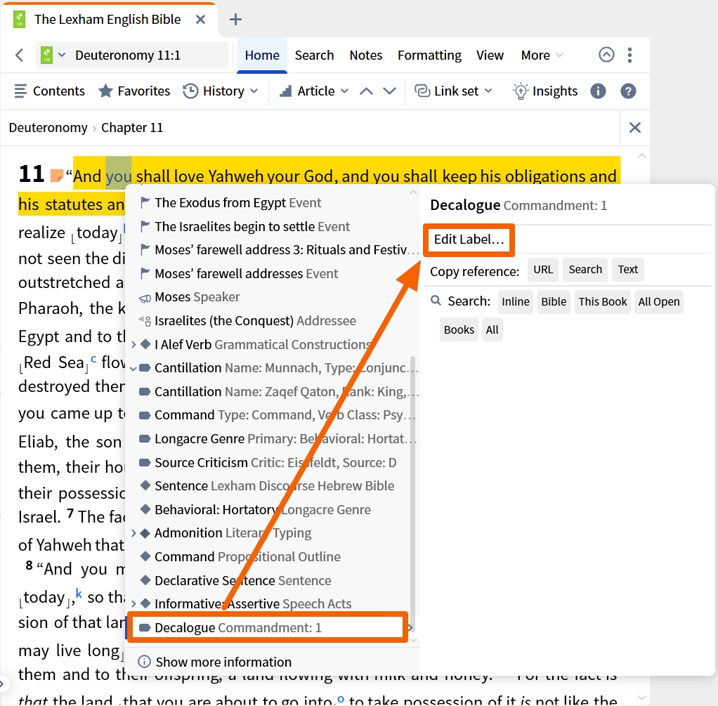Click the orange note icon beside verse 11

tap(56, 176)
